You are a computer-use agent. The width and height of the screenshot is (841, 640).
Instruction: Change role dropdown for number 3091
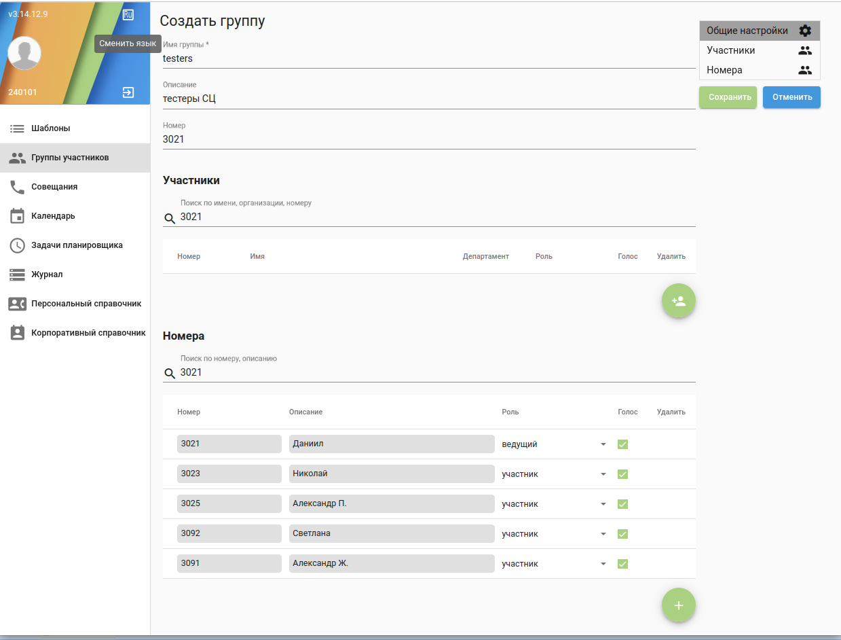click(603, 564)
